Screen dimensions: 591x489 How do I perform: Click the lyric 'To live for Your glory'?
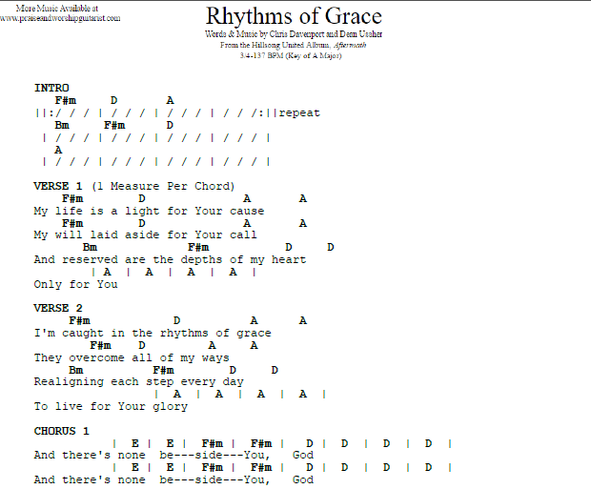(111, 406)
